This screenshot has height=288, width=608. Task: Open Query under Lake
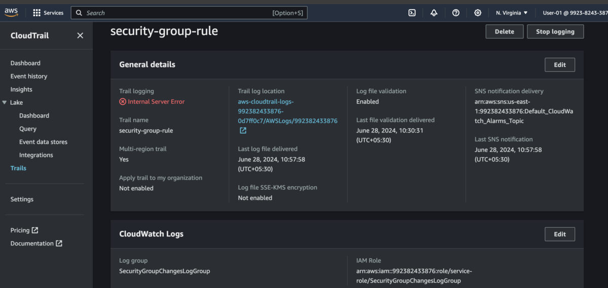pos(28,129)
